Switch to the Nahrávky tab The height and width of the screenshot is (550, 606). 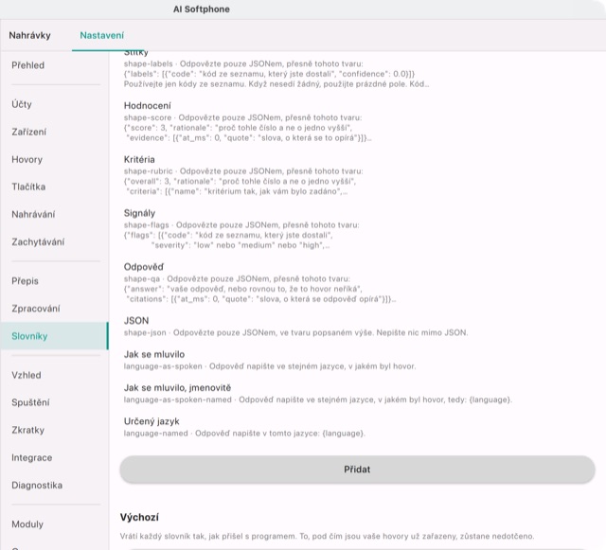(29, 35)
